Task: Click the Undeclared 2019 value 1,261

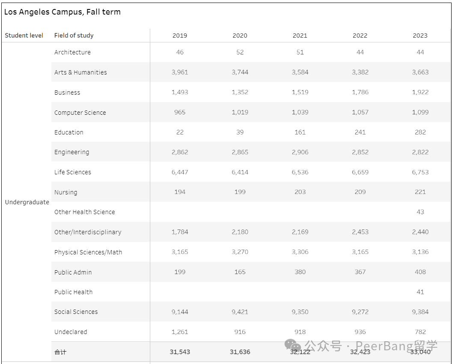Action: [180, 332]
